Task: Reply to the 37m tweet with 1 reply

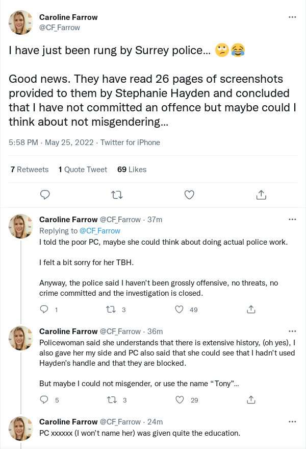Action: point(44,310)
